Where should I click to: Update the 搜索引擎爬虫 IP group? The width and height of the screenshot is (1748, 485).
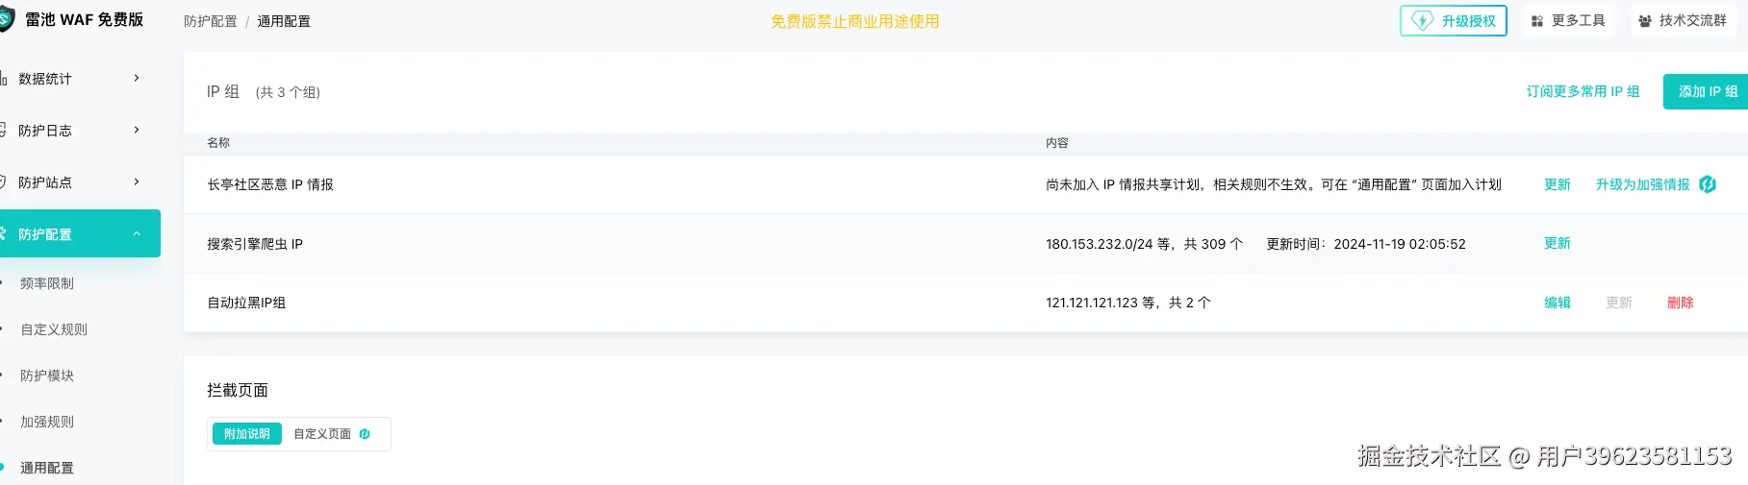click(1557, 243)
